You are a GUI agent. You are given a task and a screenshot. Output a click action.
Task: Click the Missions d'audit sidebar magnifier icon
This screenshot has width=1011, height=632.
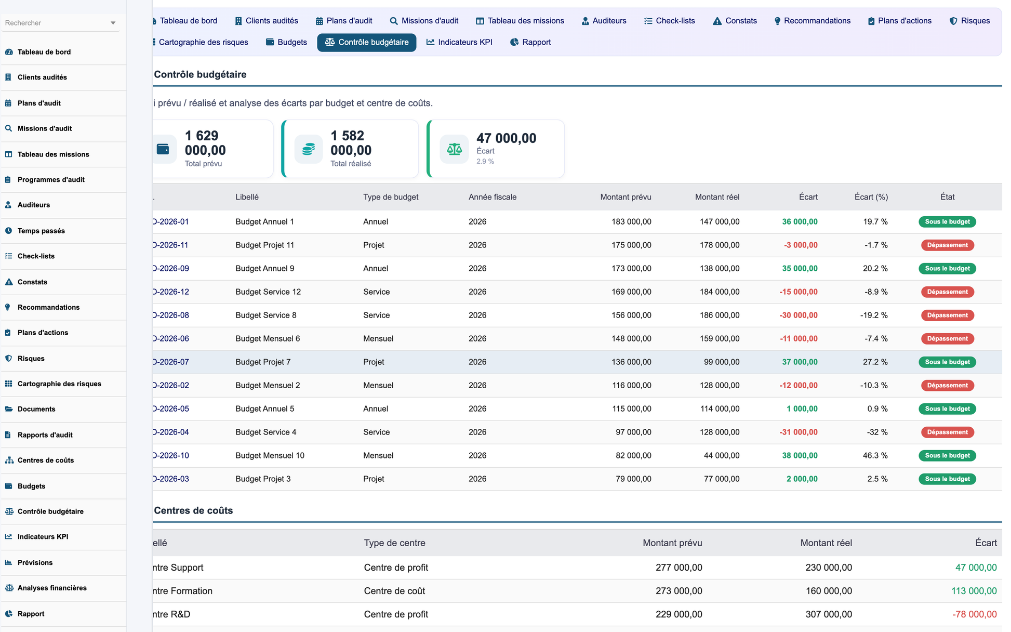click(8, 128)
